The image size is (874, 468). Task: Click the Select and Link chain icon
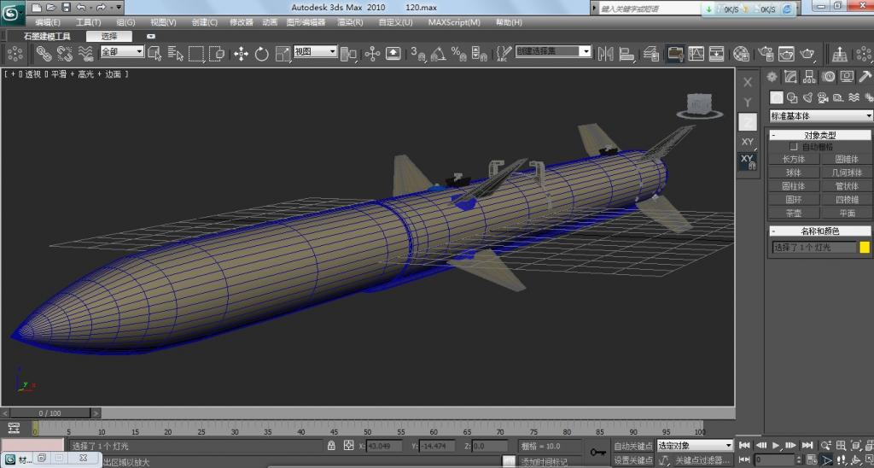[44, 54]
